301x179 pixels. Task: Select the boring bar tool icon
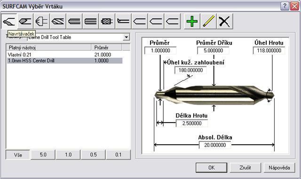tap(123, 21)
